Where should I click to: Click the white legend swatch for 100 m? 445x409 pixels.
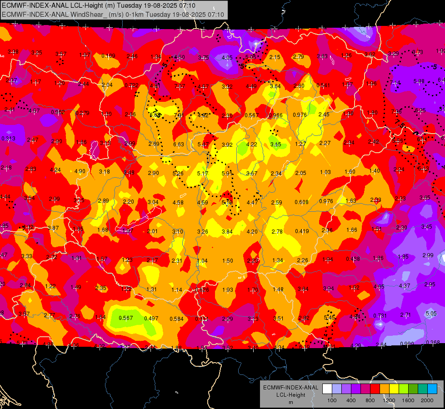[x=327, y=389]
